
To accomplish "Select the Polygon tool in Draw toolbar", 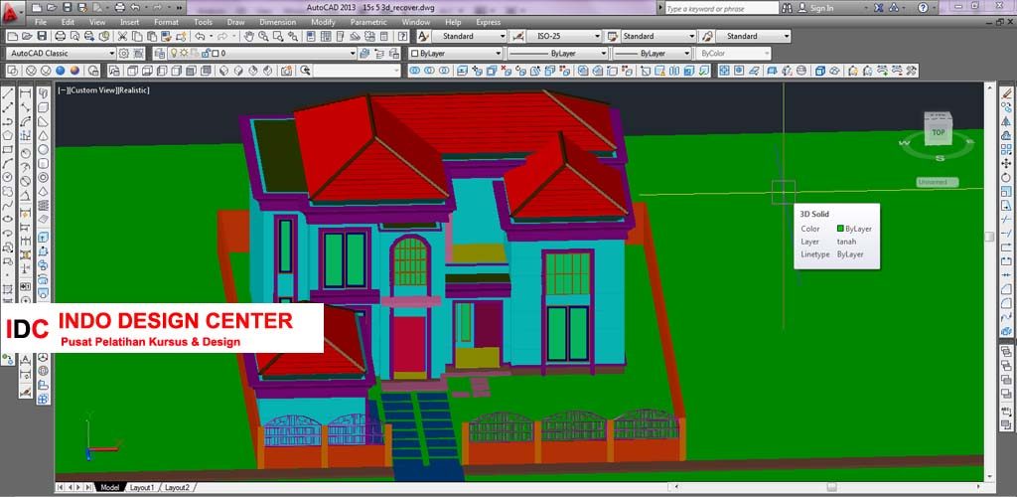I will 8,135.
